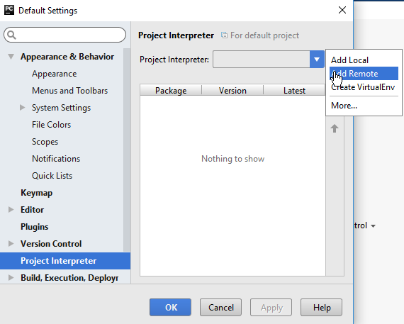This screenshot has height=324, width=404.
Task: Open Notifications settings page
Action: [56, 159]
